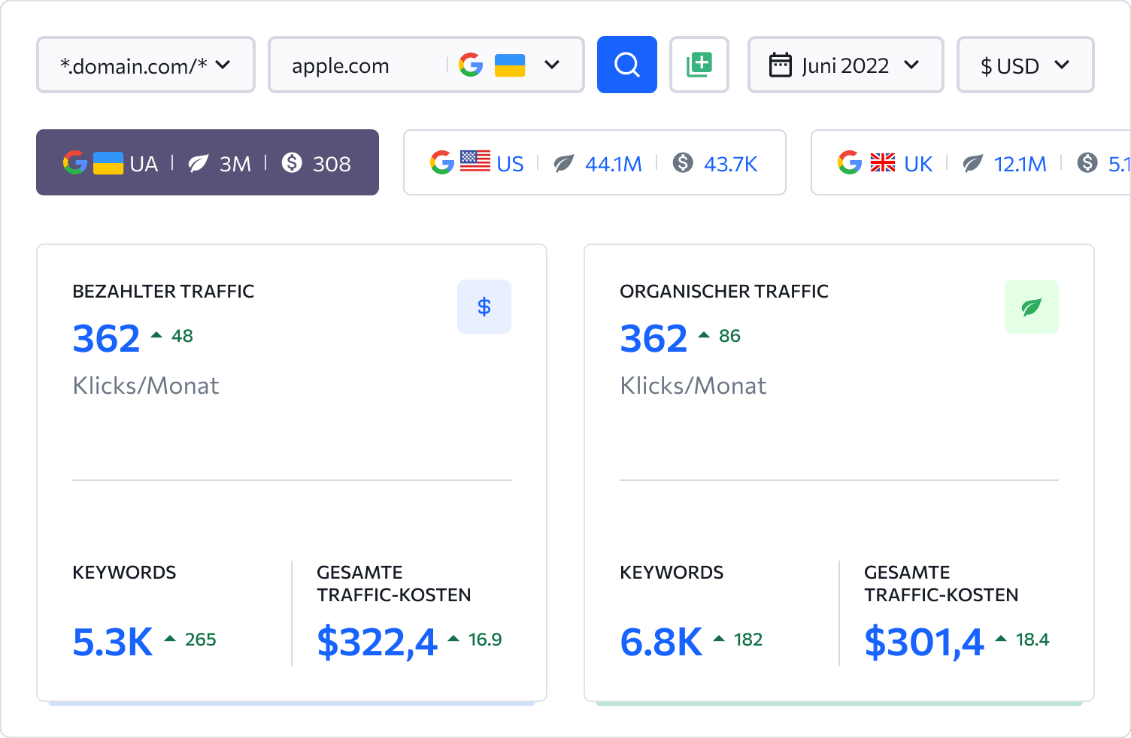Click the 182 keywords change value
The height and width of the screenshot is (738, 1131).
748,640
